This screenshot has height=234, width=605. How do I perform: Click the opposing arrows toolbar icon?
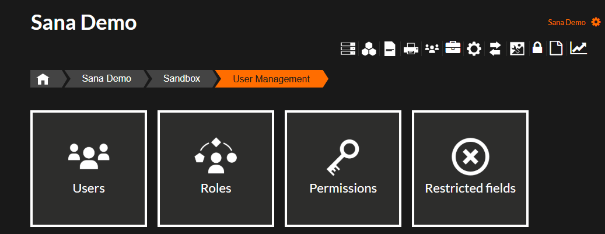pos(495,49)
